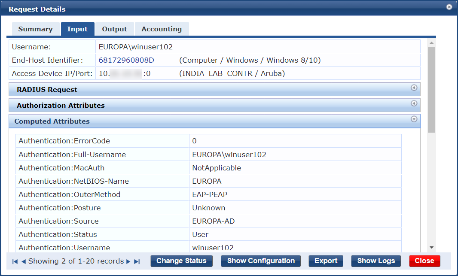Go to next record arrow

[x=128, y=261]
